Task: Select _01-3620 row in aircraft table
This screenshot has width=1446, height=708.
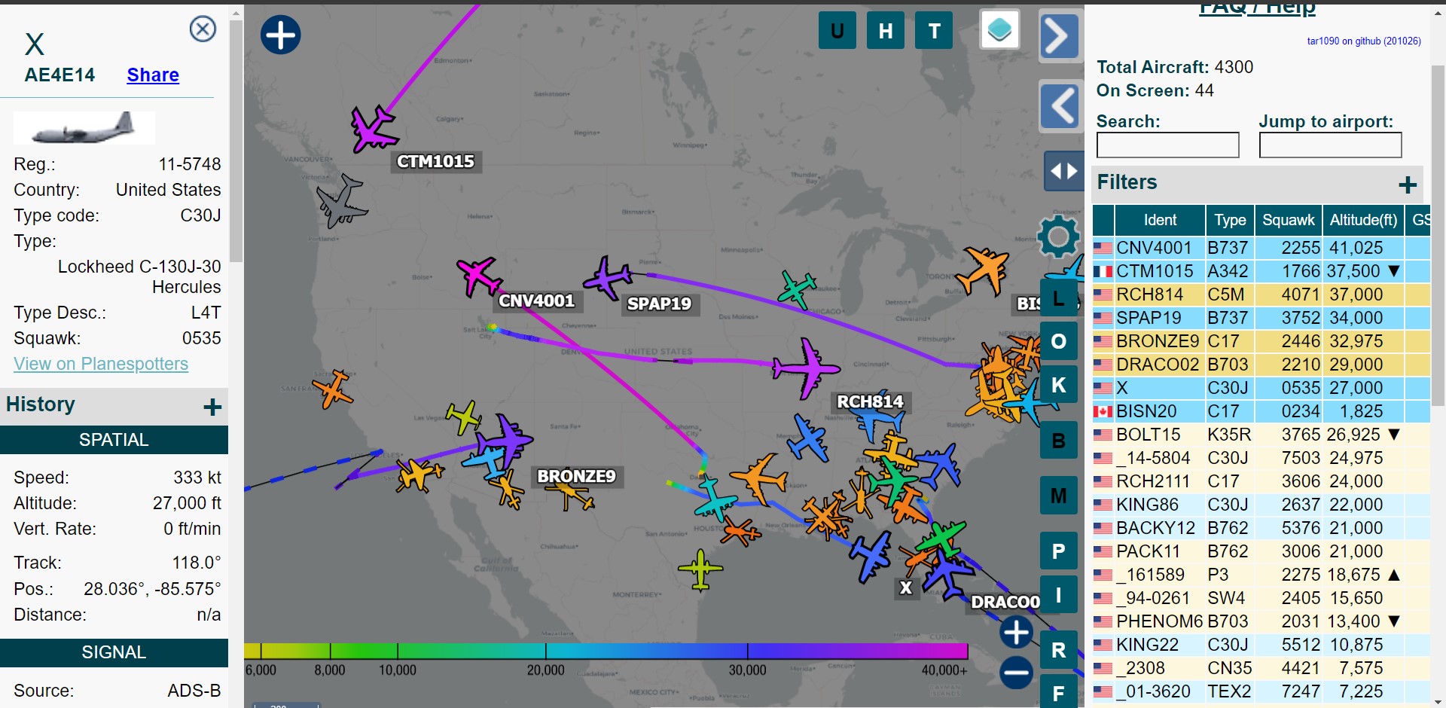Action: click(x=1261, y=691)
